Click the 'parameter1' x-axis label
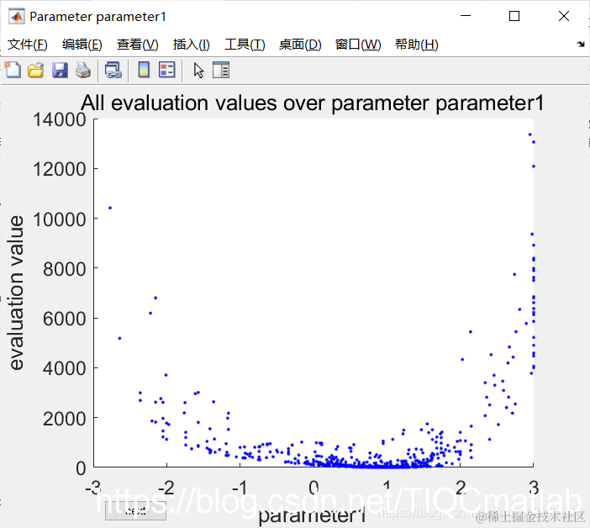 click(312, 515)
